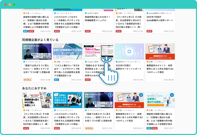Select the doda転職求人倍率レポート category label
The height and width of the screenshot is (135, 197).
click(160, 13)
